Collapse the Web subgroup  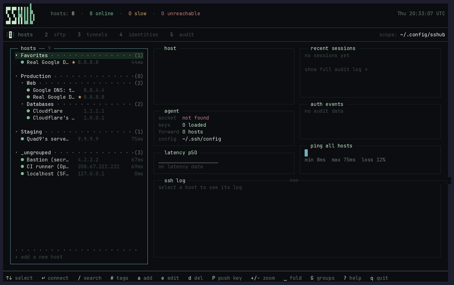22,83
